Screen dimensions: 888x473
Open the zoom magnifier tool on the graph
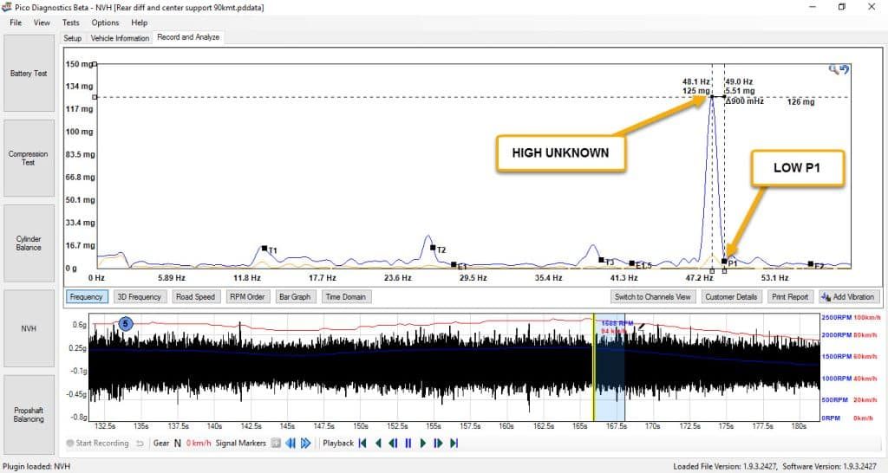833,69
